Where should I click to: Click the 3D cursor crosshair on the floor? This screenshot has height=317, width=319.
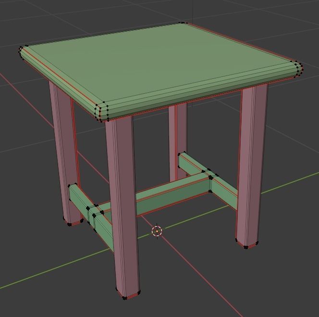tap(157, 231)
